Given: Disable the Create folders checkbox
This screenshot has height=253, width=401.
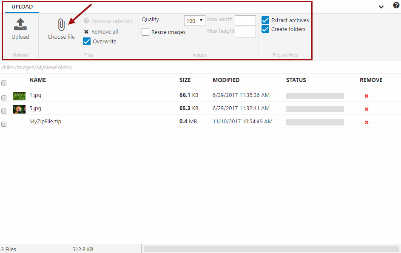Looking at the screenshot, I should tap(265, 29).
